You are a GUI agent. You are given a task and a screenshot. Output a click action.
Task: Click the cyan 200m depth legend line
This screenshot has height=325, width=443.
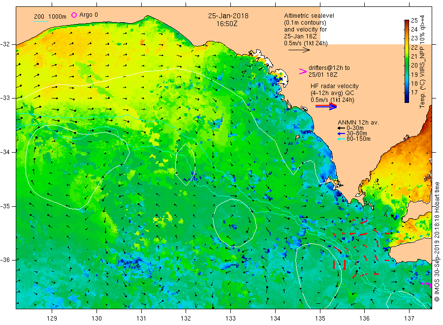[x=41, y=21]
